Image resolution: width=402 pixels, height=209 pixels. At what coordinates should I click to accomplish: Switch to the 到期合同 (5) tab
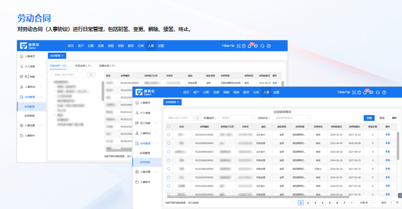[x=107, y=66]
